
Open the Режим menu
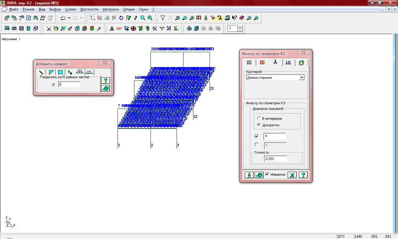pyautogui.click(x=29, y=9)
